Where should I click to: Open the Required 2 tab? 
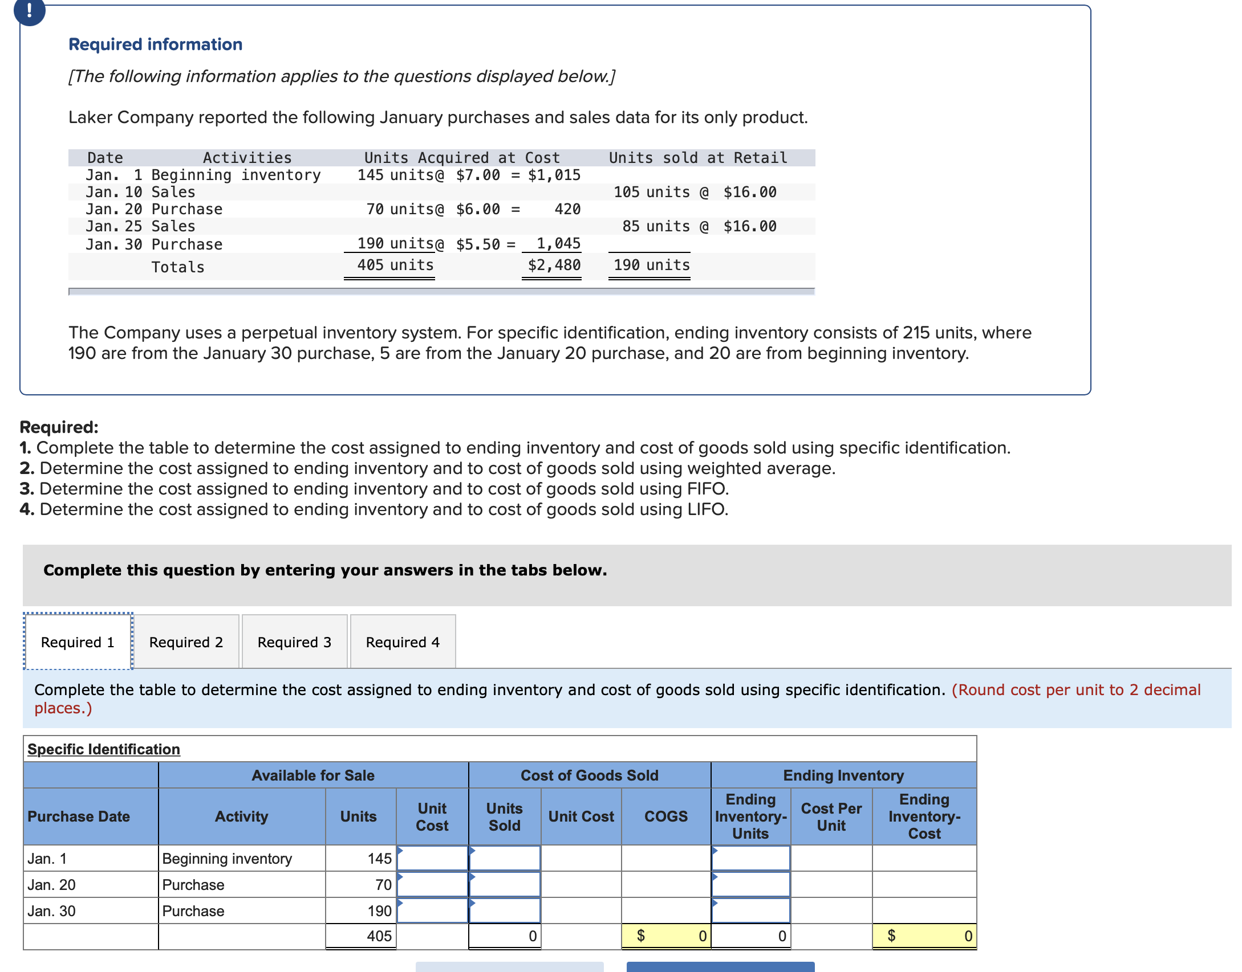click(x=186, y=642)
